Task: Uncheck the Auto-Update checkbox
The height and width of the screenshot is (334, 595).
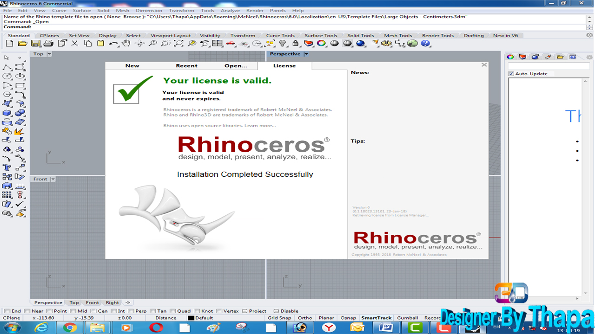Action: [x=511, y=74]
